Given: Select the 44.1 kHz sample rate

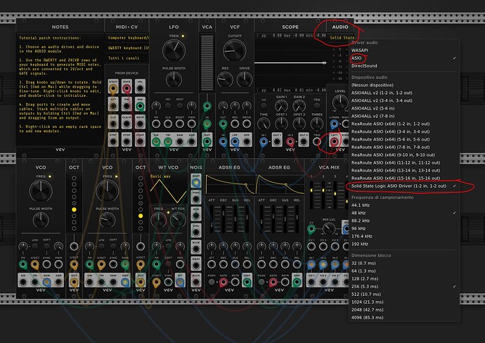Looking at the screenshot, I should click(403, 205).
